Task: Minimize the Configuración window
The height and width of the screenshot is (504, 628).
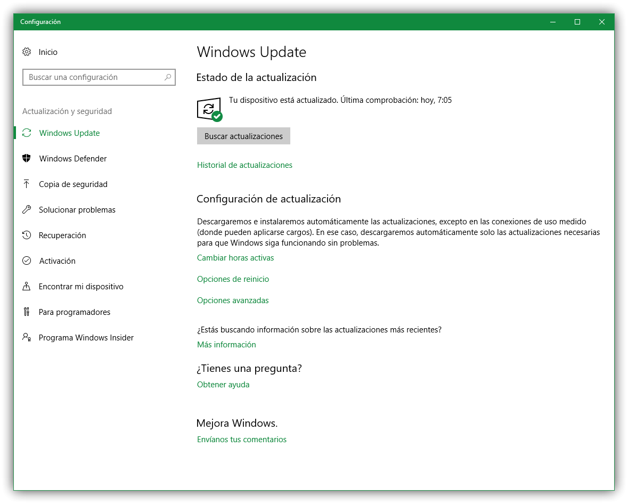Action: [553, 22]
